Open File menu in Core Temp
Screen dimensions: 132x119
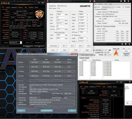pos(95,4)
